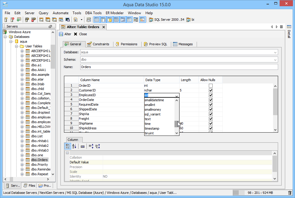Click the delete server icon with red marker
The height and width of the screenshot is (198, 295).
pyautogui.click(x=12, y=20)
